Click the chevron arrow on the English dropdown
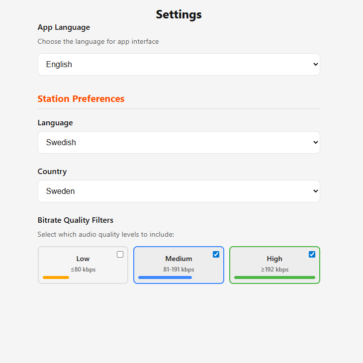The height and width of the screenshot is (363, 363). 315,64
